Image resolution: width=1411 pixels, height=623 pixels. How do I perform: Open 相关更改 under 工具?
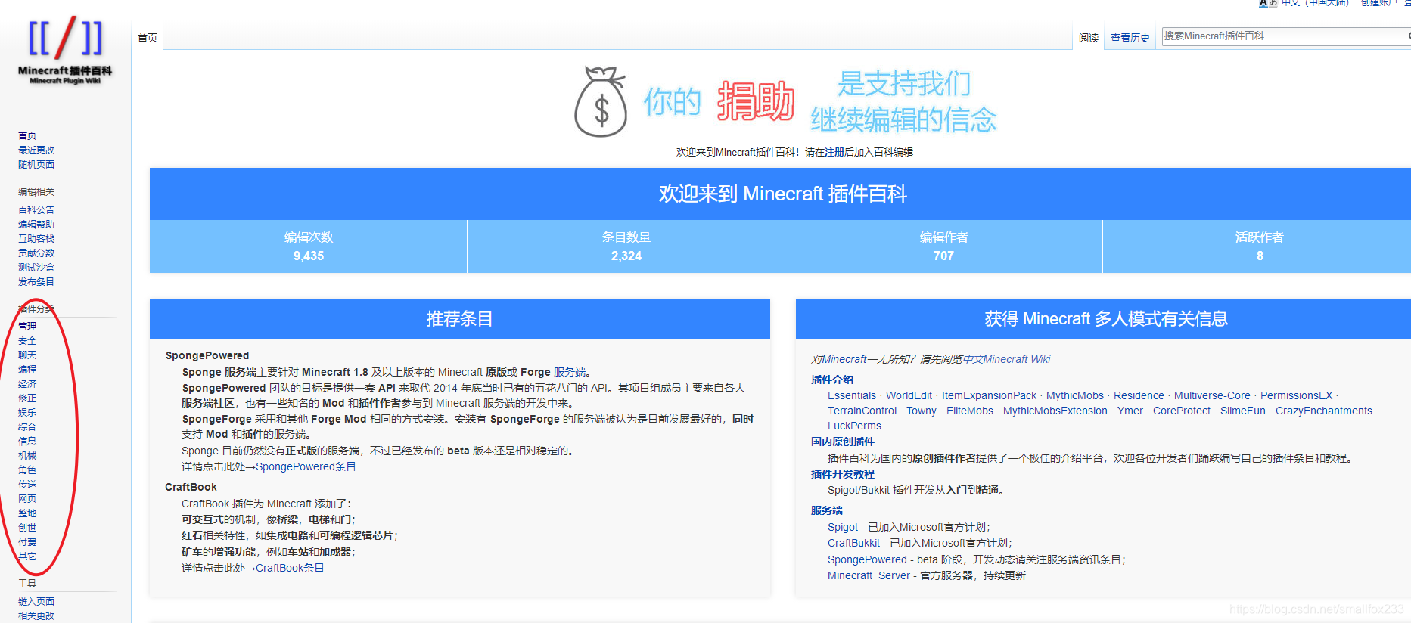[36, 615]
